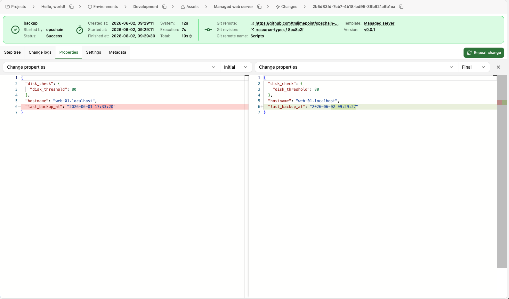Click the refresh icon in Repeat change button
The width and height of the screenshot is (509, 299).
coord(469,53)
